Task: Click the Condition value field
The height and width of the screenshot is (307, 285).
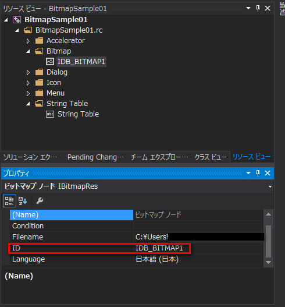Action: pyautogui.click(x=198, y=226)
